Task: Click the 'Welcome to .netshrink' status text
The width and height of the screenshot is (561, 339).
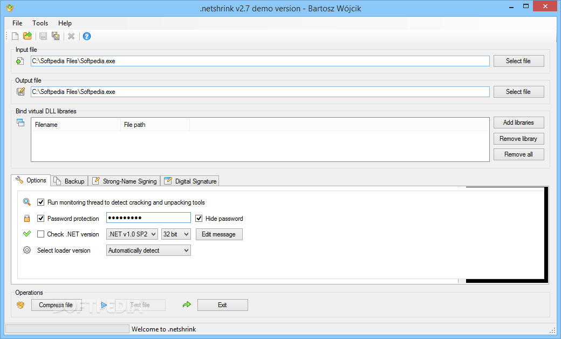Action: (x=164, y=329)
